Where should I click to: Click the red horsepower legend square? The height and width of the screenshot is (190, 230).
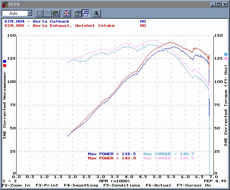pyautogui.click(x=5, y=66)
